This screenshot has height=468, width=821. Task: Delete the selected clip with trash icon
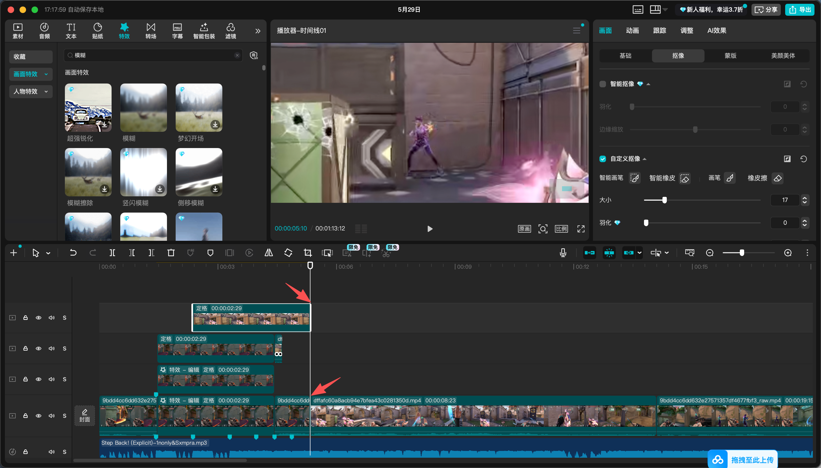coord(171,253)
